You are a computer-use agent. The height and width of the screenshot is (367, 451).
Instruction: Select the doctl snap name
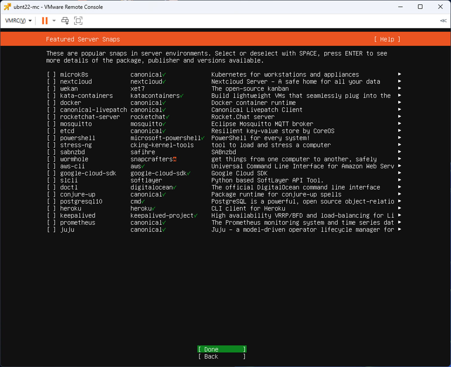click(x=69, y=187)
